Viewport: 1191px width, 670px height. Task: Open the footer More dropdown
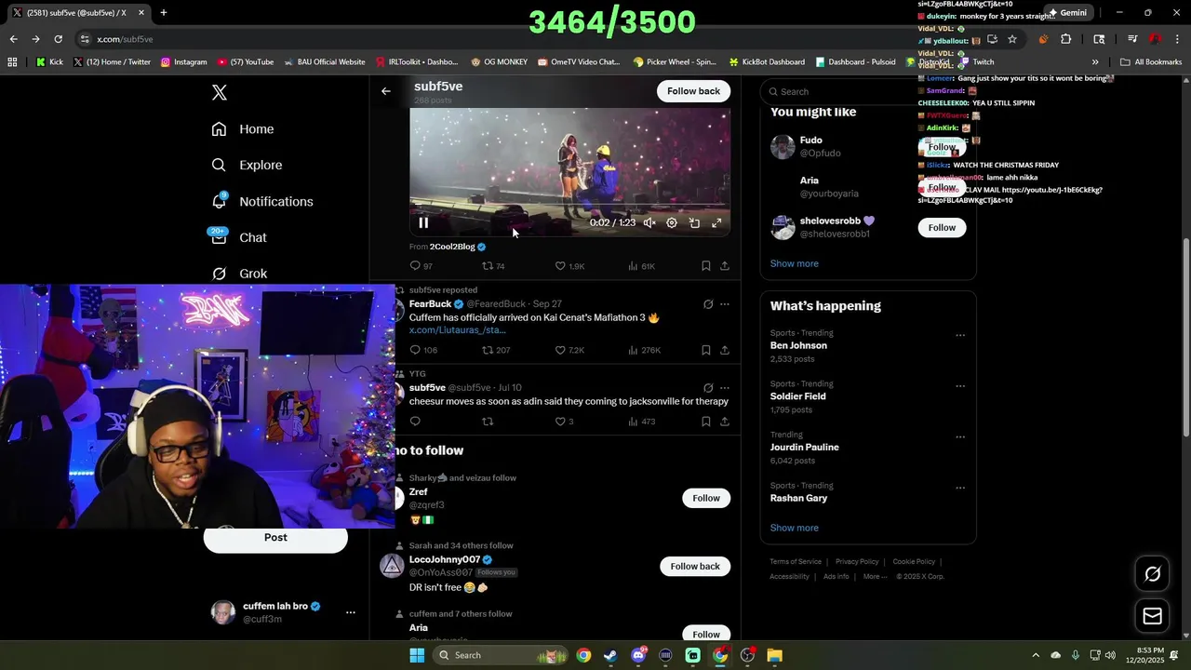pos(875,576)
